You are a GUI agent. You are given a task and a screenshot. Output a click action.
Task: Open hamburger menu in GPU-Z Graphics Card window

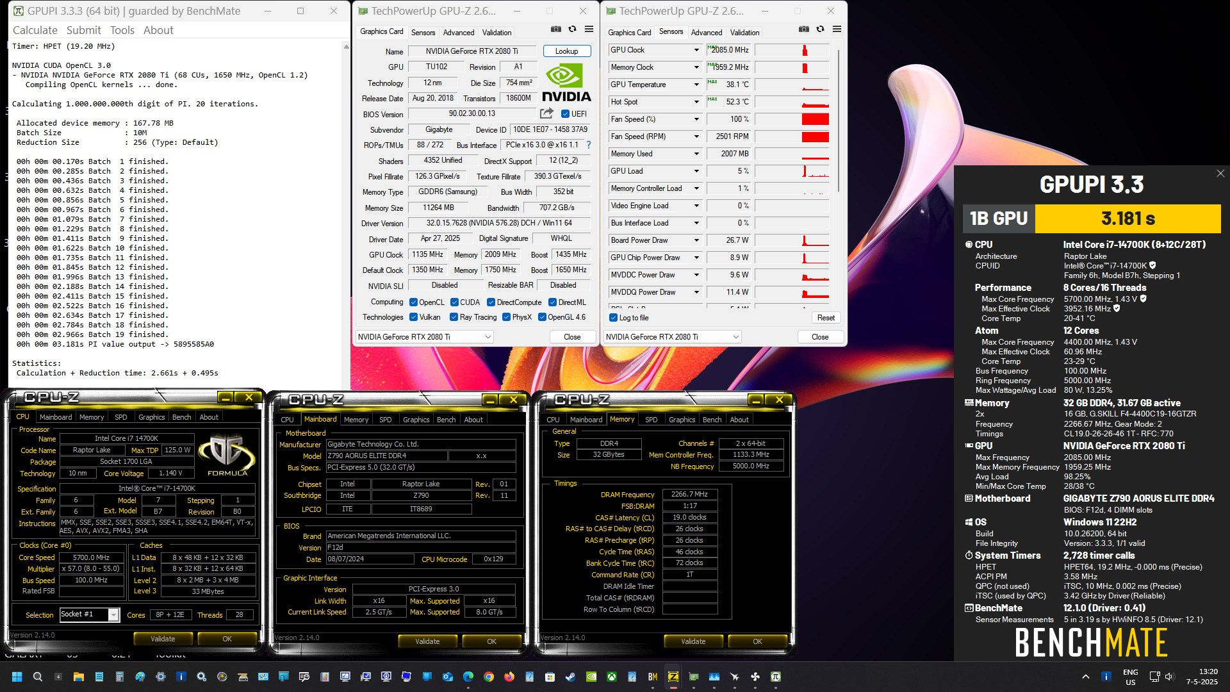(x=589, y=29)
